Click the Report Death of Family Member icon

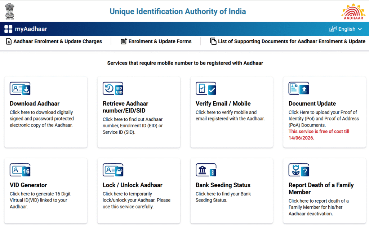point(298,170)
